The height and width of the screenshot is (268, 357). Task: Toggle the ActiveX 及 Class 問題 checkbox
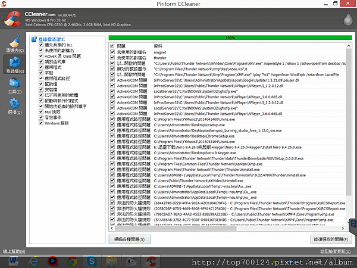click(41, 56)
